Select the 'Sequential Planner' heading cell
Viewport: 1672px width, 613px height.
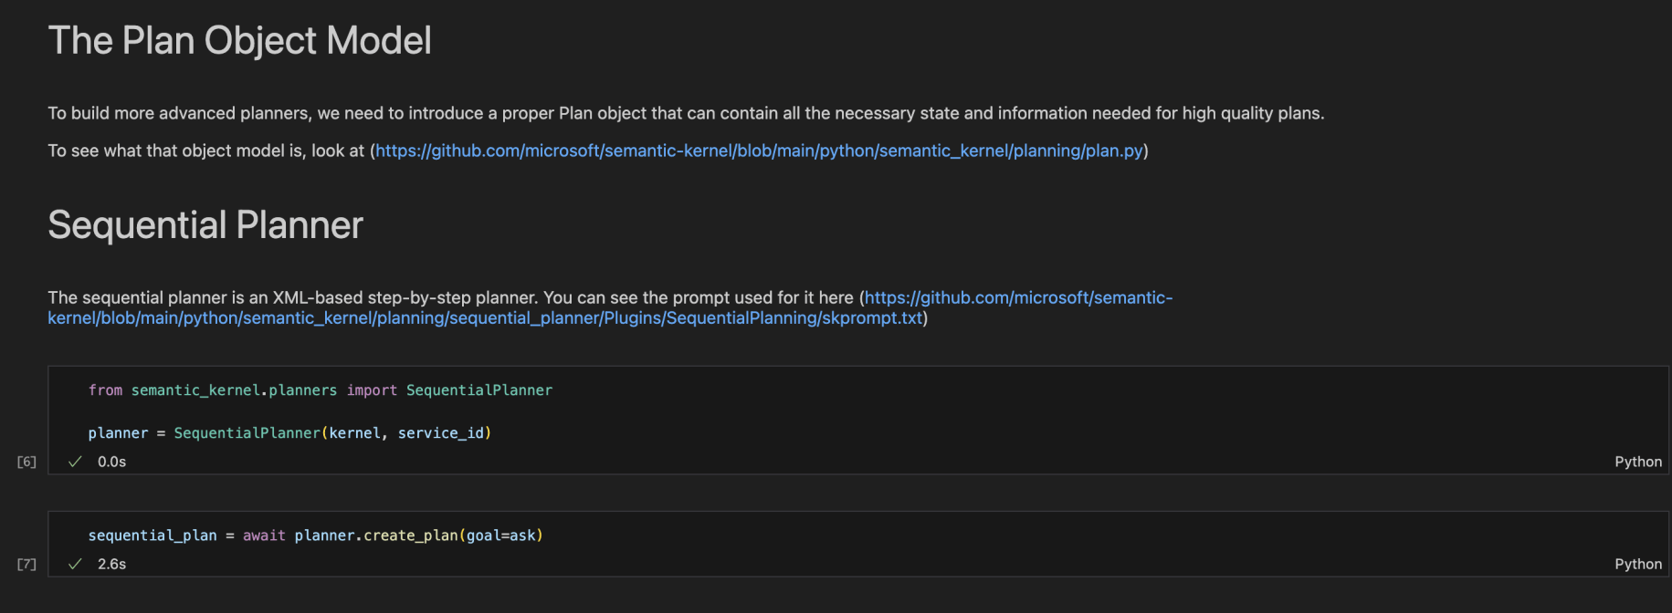205,225
